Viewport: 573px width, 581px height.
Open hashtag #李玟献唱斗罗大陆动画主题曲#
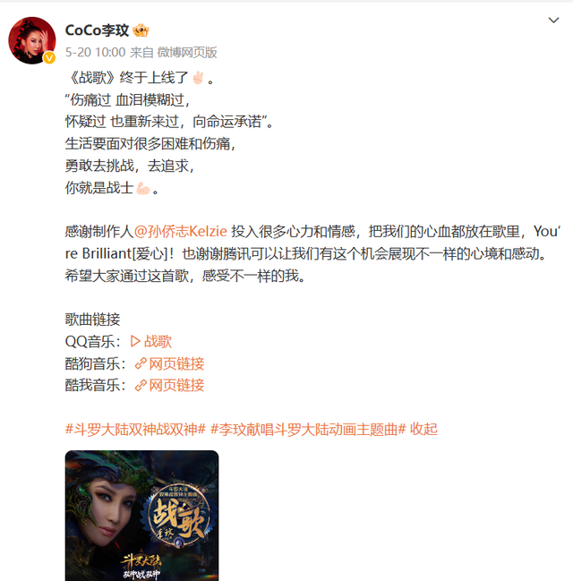(x=308, y=430)
